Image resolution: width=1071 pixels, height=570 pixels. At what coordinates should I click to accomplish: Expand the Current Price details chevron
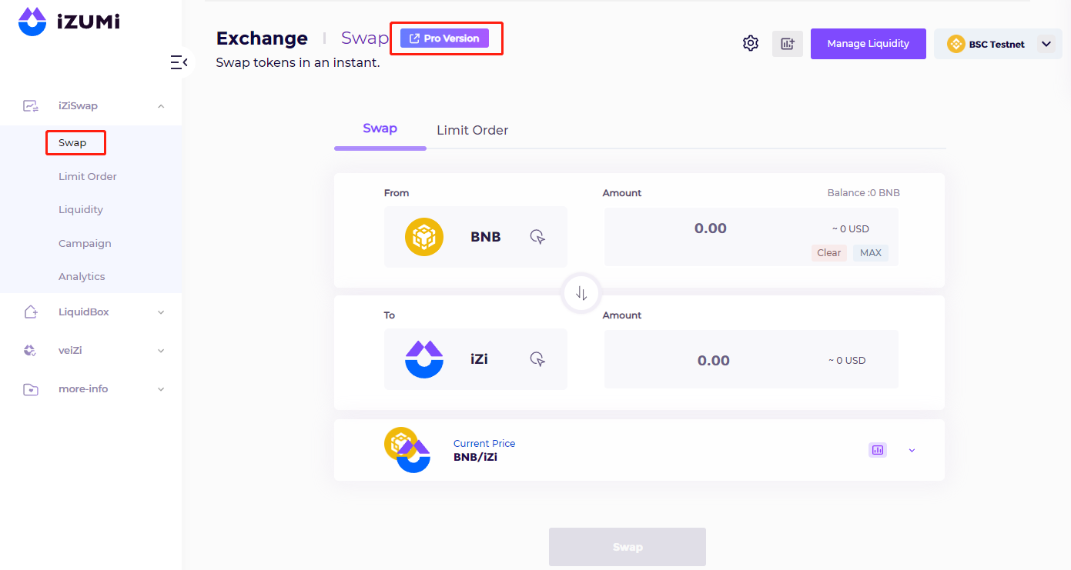point(912,450)
